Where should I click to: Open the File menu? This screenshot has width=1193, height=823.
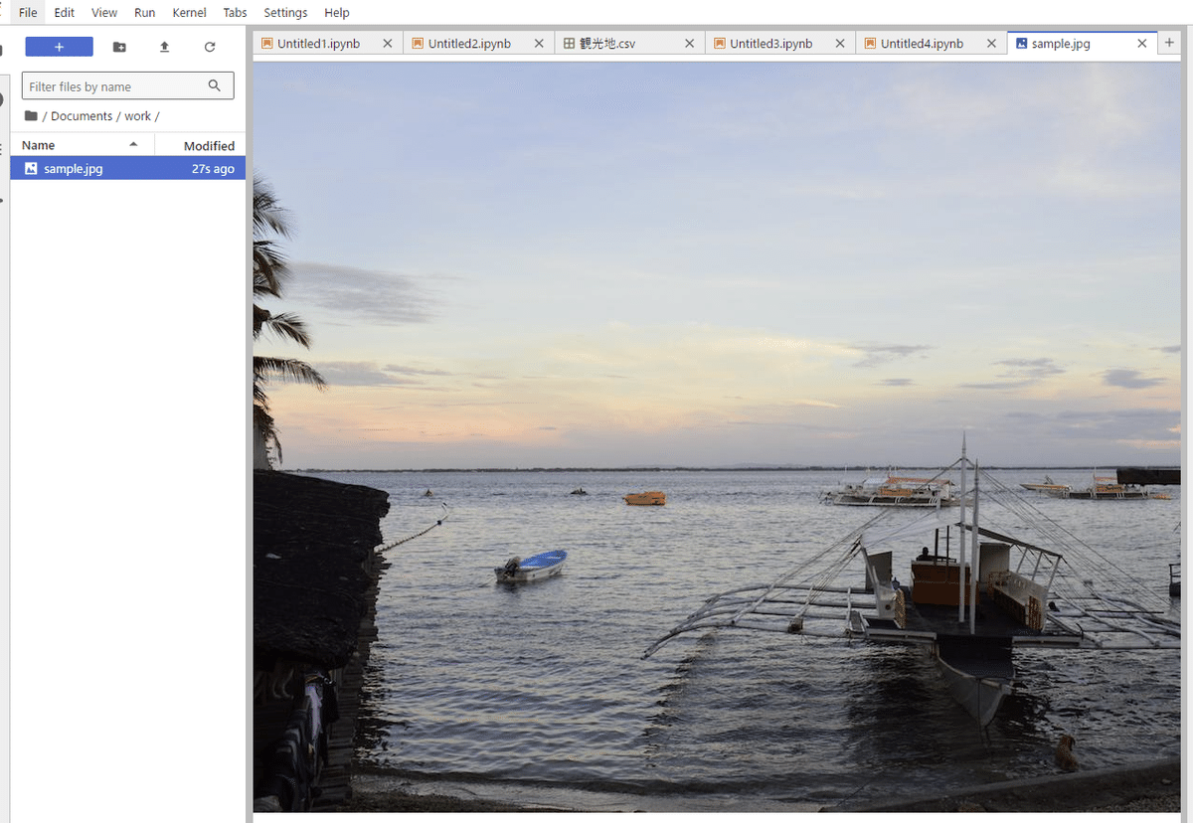coord(28,13)
